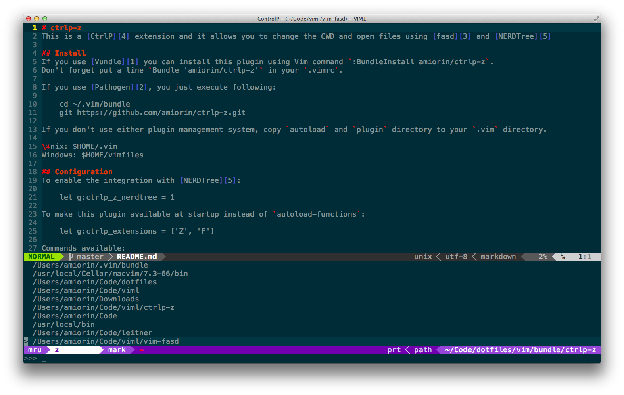Click the Windows: $HOME/vimfiles line
The image size is (624, 395).
coord(92,155)
